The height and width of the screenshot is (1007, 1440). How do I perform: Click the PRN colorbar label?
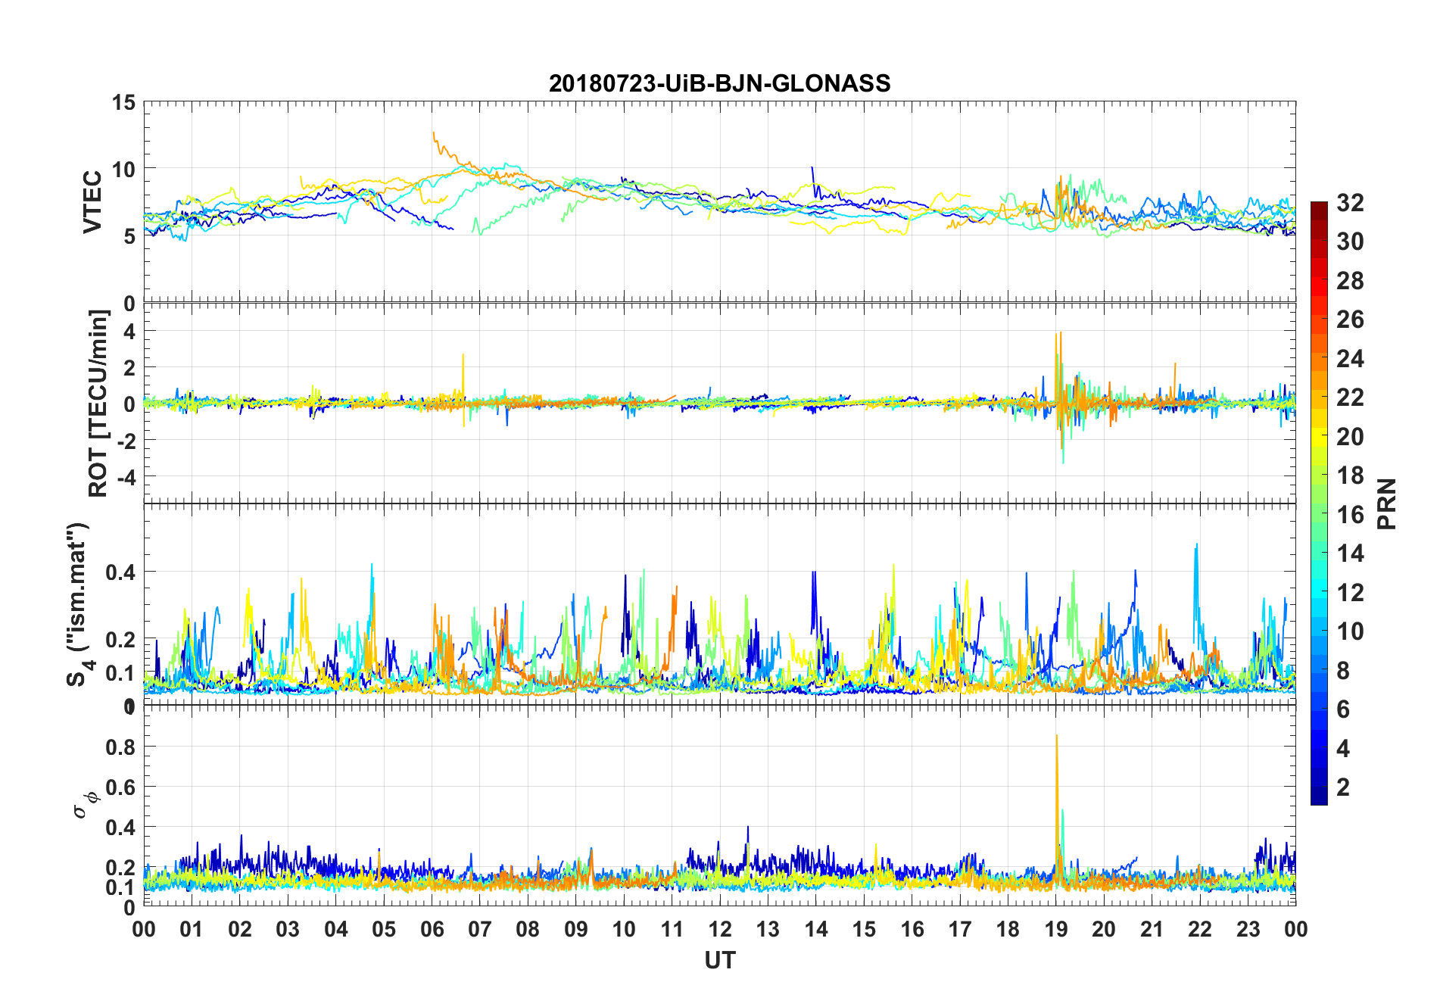click(x=1386, y=503)
